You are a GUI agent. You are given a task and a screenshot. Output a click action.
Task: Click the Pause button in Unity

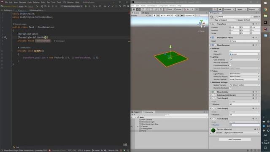point(192,9)
